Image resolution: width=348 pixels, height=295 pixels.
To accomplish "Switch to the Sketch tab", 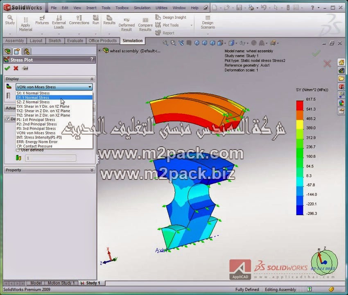I will 55,41.
